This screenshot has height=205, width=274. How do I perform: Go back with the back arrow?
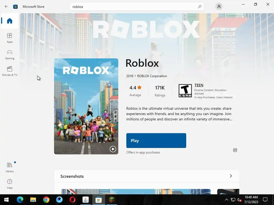point(6,7)
